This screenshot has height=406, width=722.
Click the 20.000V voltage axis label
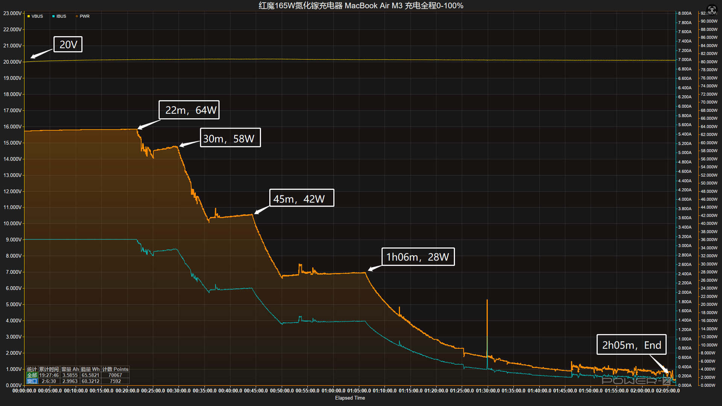click(x=12, y=62)
